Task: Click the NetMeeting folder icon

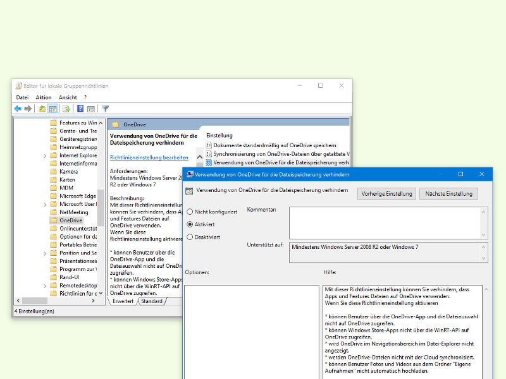Action: pyautogui.click(x=54, y=212)
